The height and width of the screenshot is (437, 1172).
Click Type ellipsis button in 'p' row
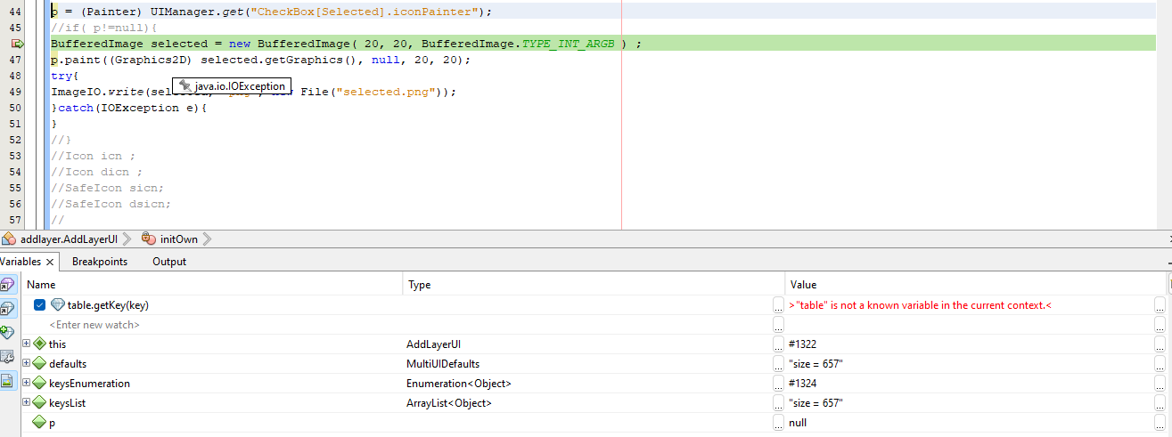779,423
